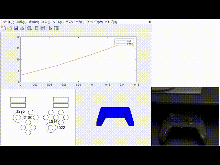Click the y-axis tick label 20
220x165 pixels.
click(x=18, y=37)
